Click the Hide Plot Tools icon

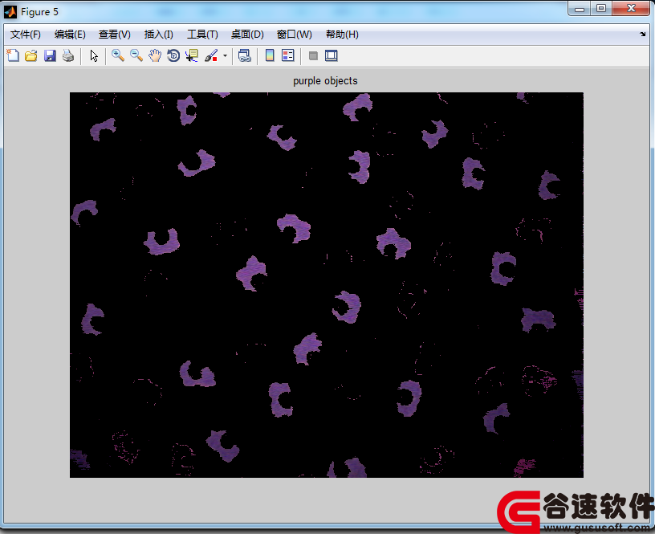(x=313, y=55)
